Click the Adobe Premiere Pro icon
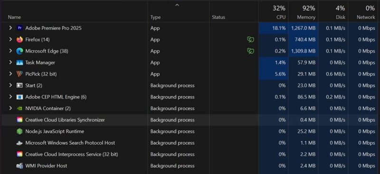The height and width of the screenshot is (174, 380). coord(19,28)
